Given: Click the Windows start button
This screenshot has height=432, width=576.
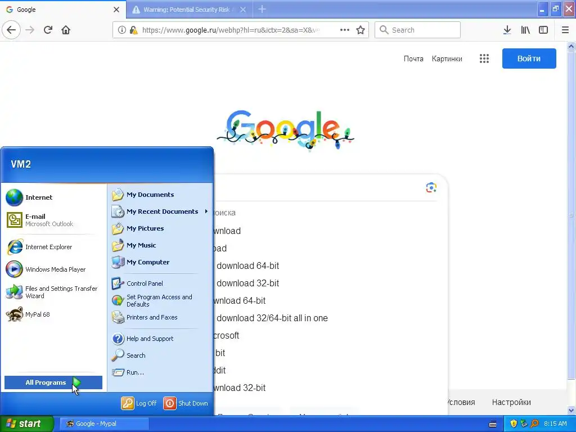Looking at the screenshot, I should 26,424.
